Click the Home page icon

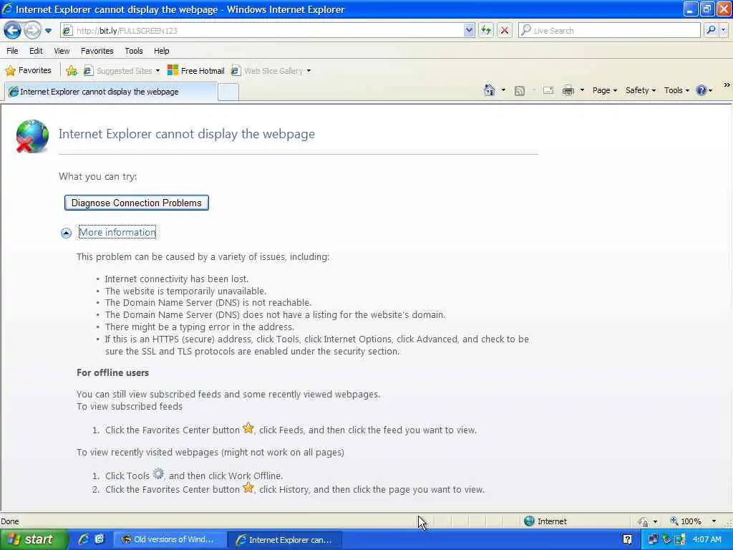(490, 90)
